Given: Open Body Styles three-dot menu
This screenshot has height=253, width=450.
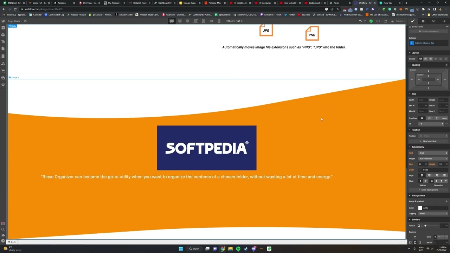Looking at the screenshot, I should coord(447,27).
